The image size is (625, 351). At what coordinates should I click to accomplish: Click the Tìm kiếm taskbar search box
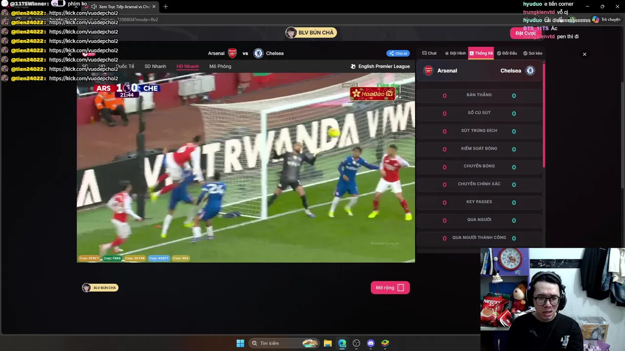click(284, 343)
